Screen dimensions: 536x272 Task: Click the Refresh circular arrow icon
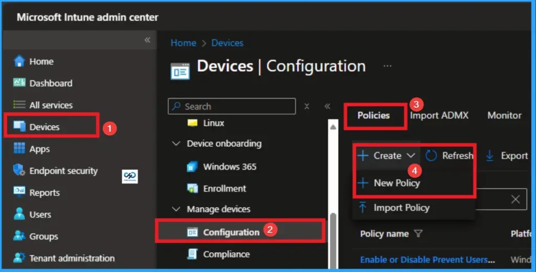[431, 155]
